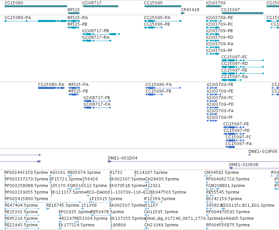Click the GH21049.3prime EST label
The width and height of the screenshot is (279, 230).
point(161,225)
